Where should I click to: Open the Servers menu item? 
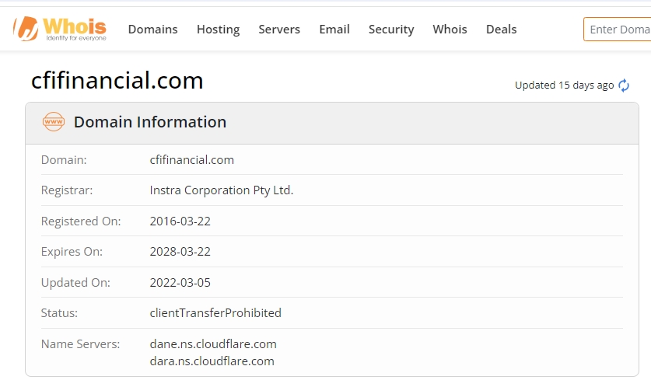[x=279, y=30]
